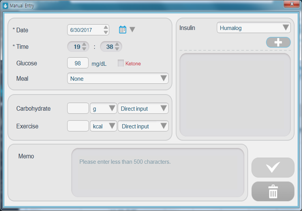
Task: Open the carbohydrate unit dropdown showing g
Action: (x=103, y=108)
